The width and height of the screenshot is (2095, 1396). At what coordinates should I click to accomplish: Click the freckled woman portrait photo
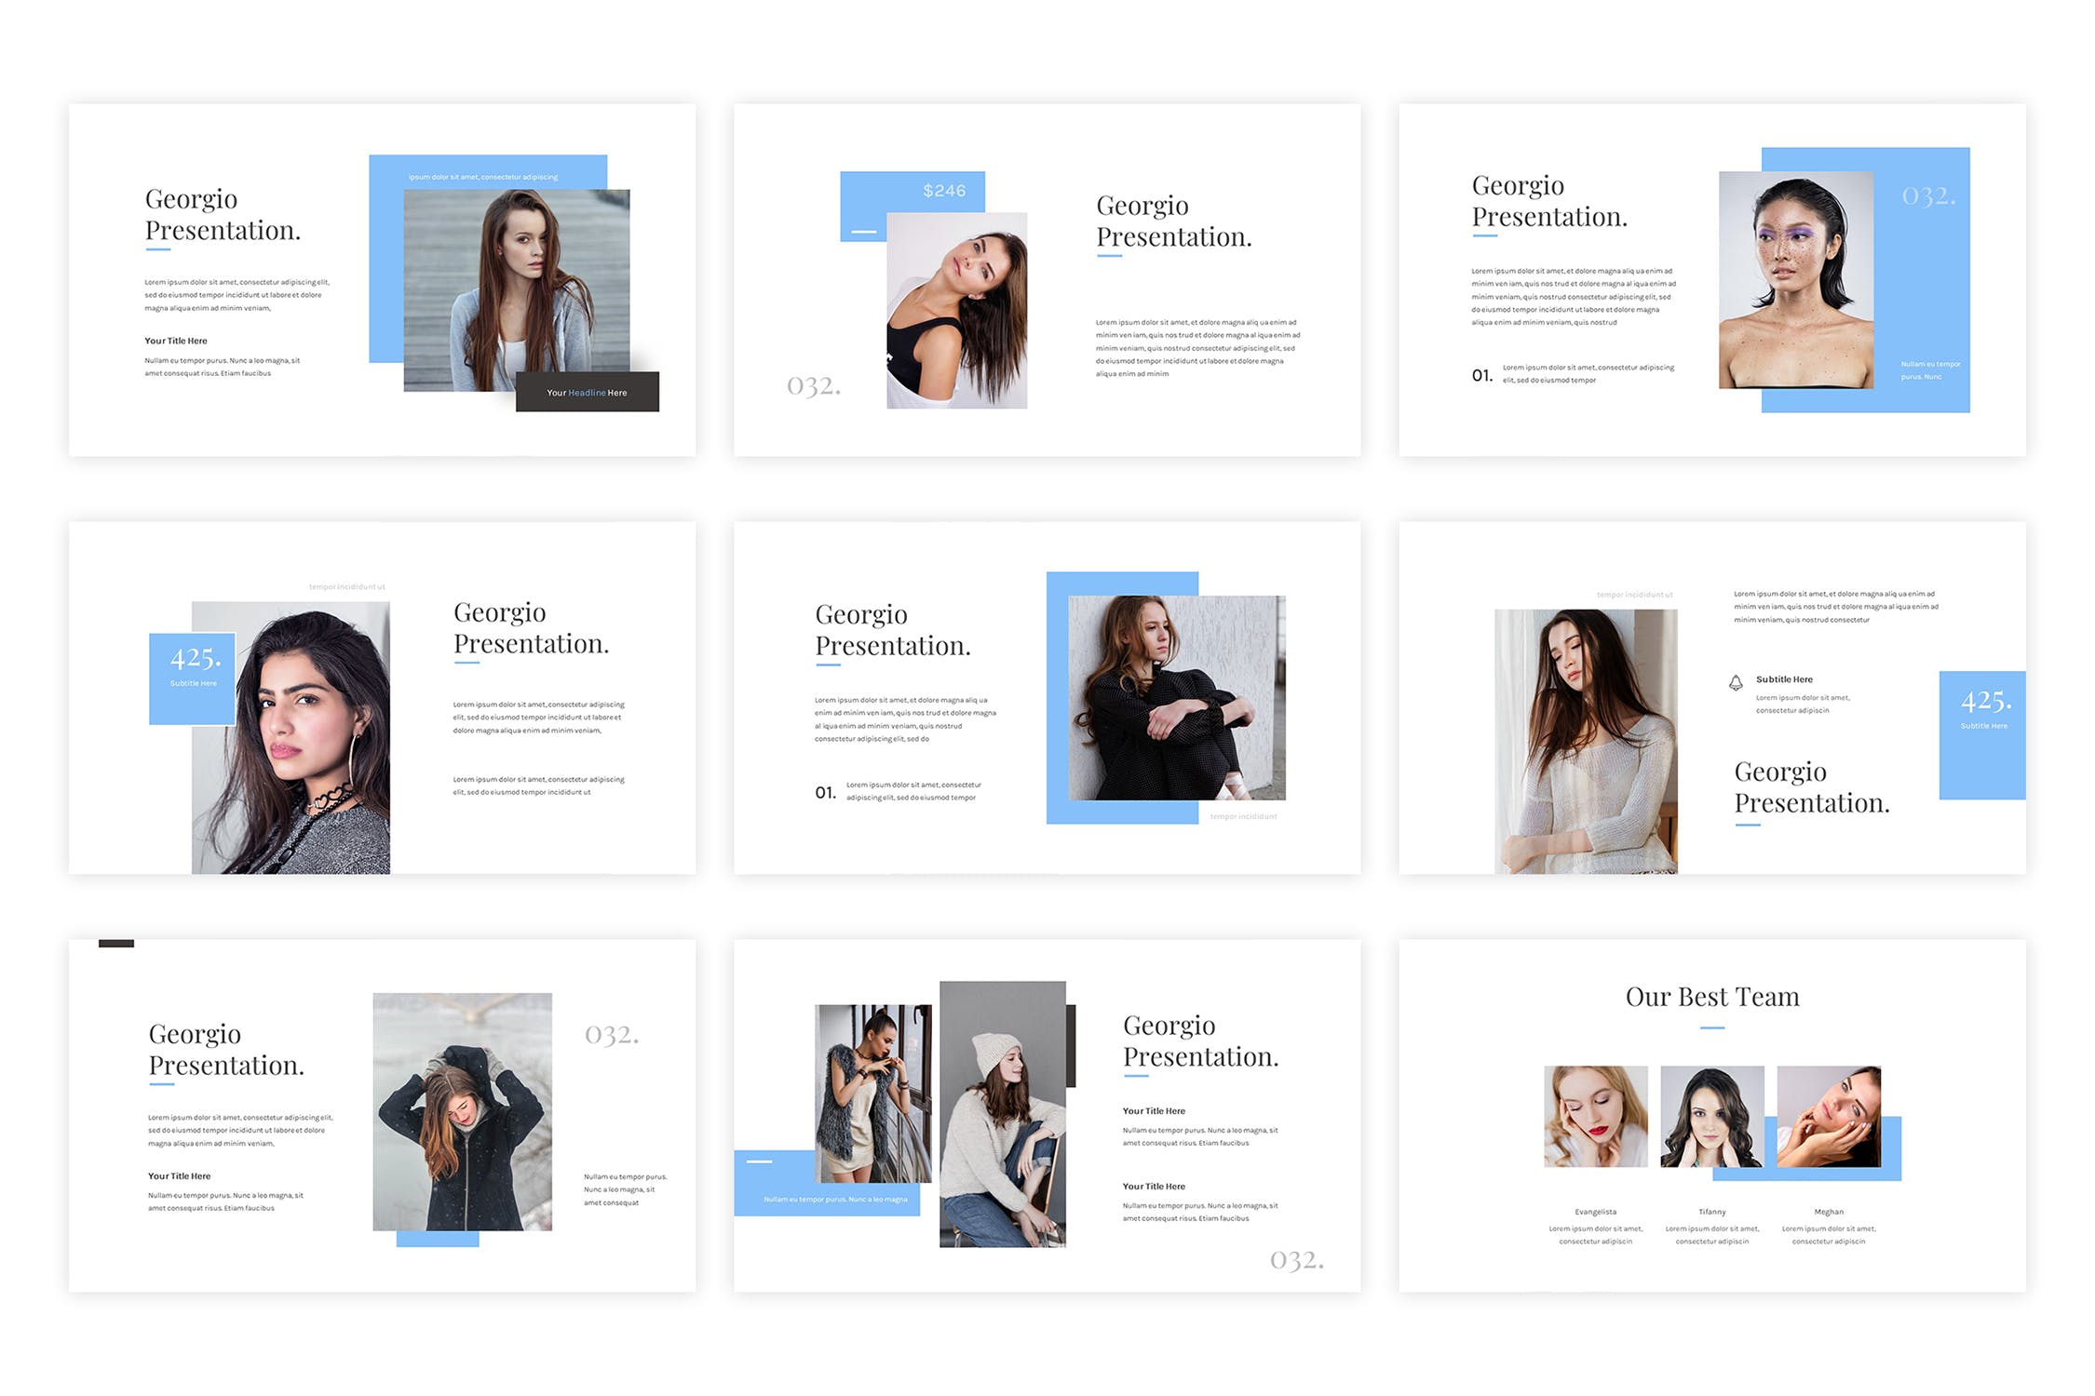[1794, 279]
